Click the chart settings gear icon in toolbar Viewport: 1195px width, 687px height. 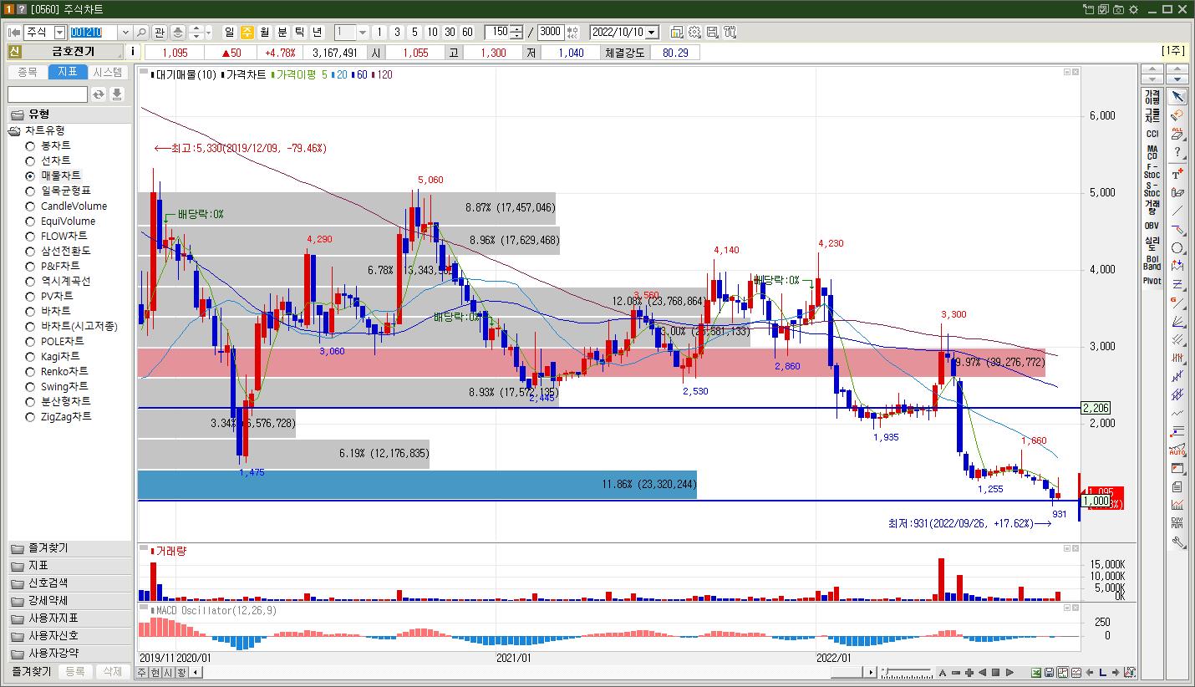(694, 33)
